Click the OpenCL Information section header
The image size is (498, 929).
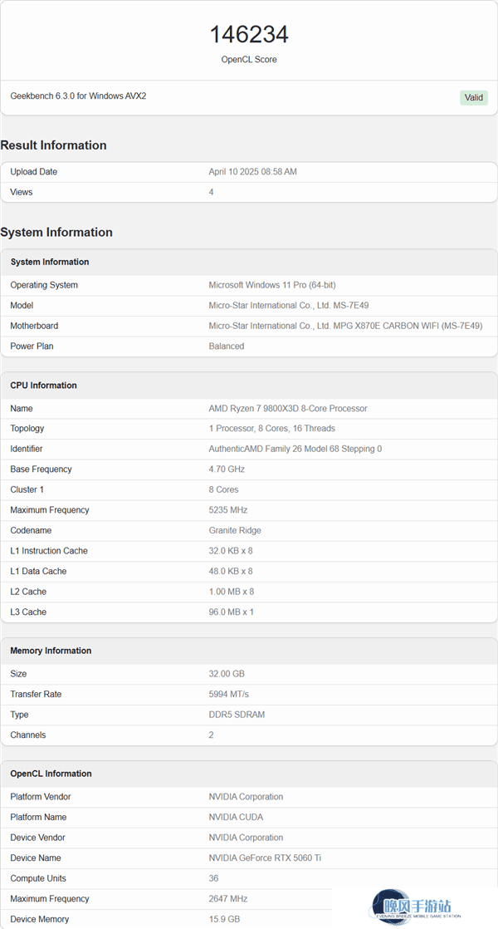(x=249, y=774)
